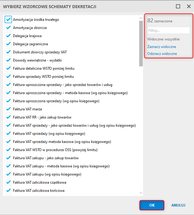Close the dialog with X icon
The width and height of the screenshot is (194, 215).
pyautogui.click(x=189, y=6)
